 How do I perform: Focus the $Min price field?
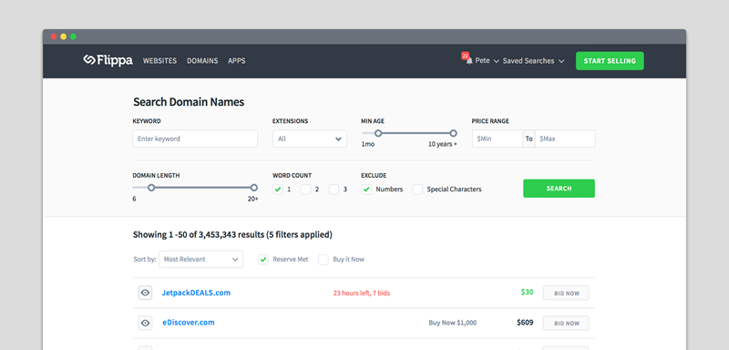498,139
